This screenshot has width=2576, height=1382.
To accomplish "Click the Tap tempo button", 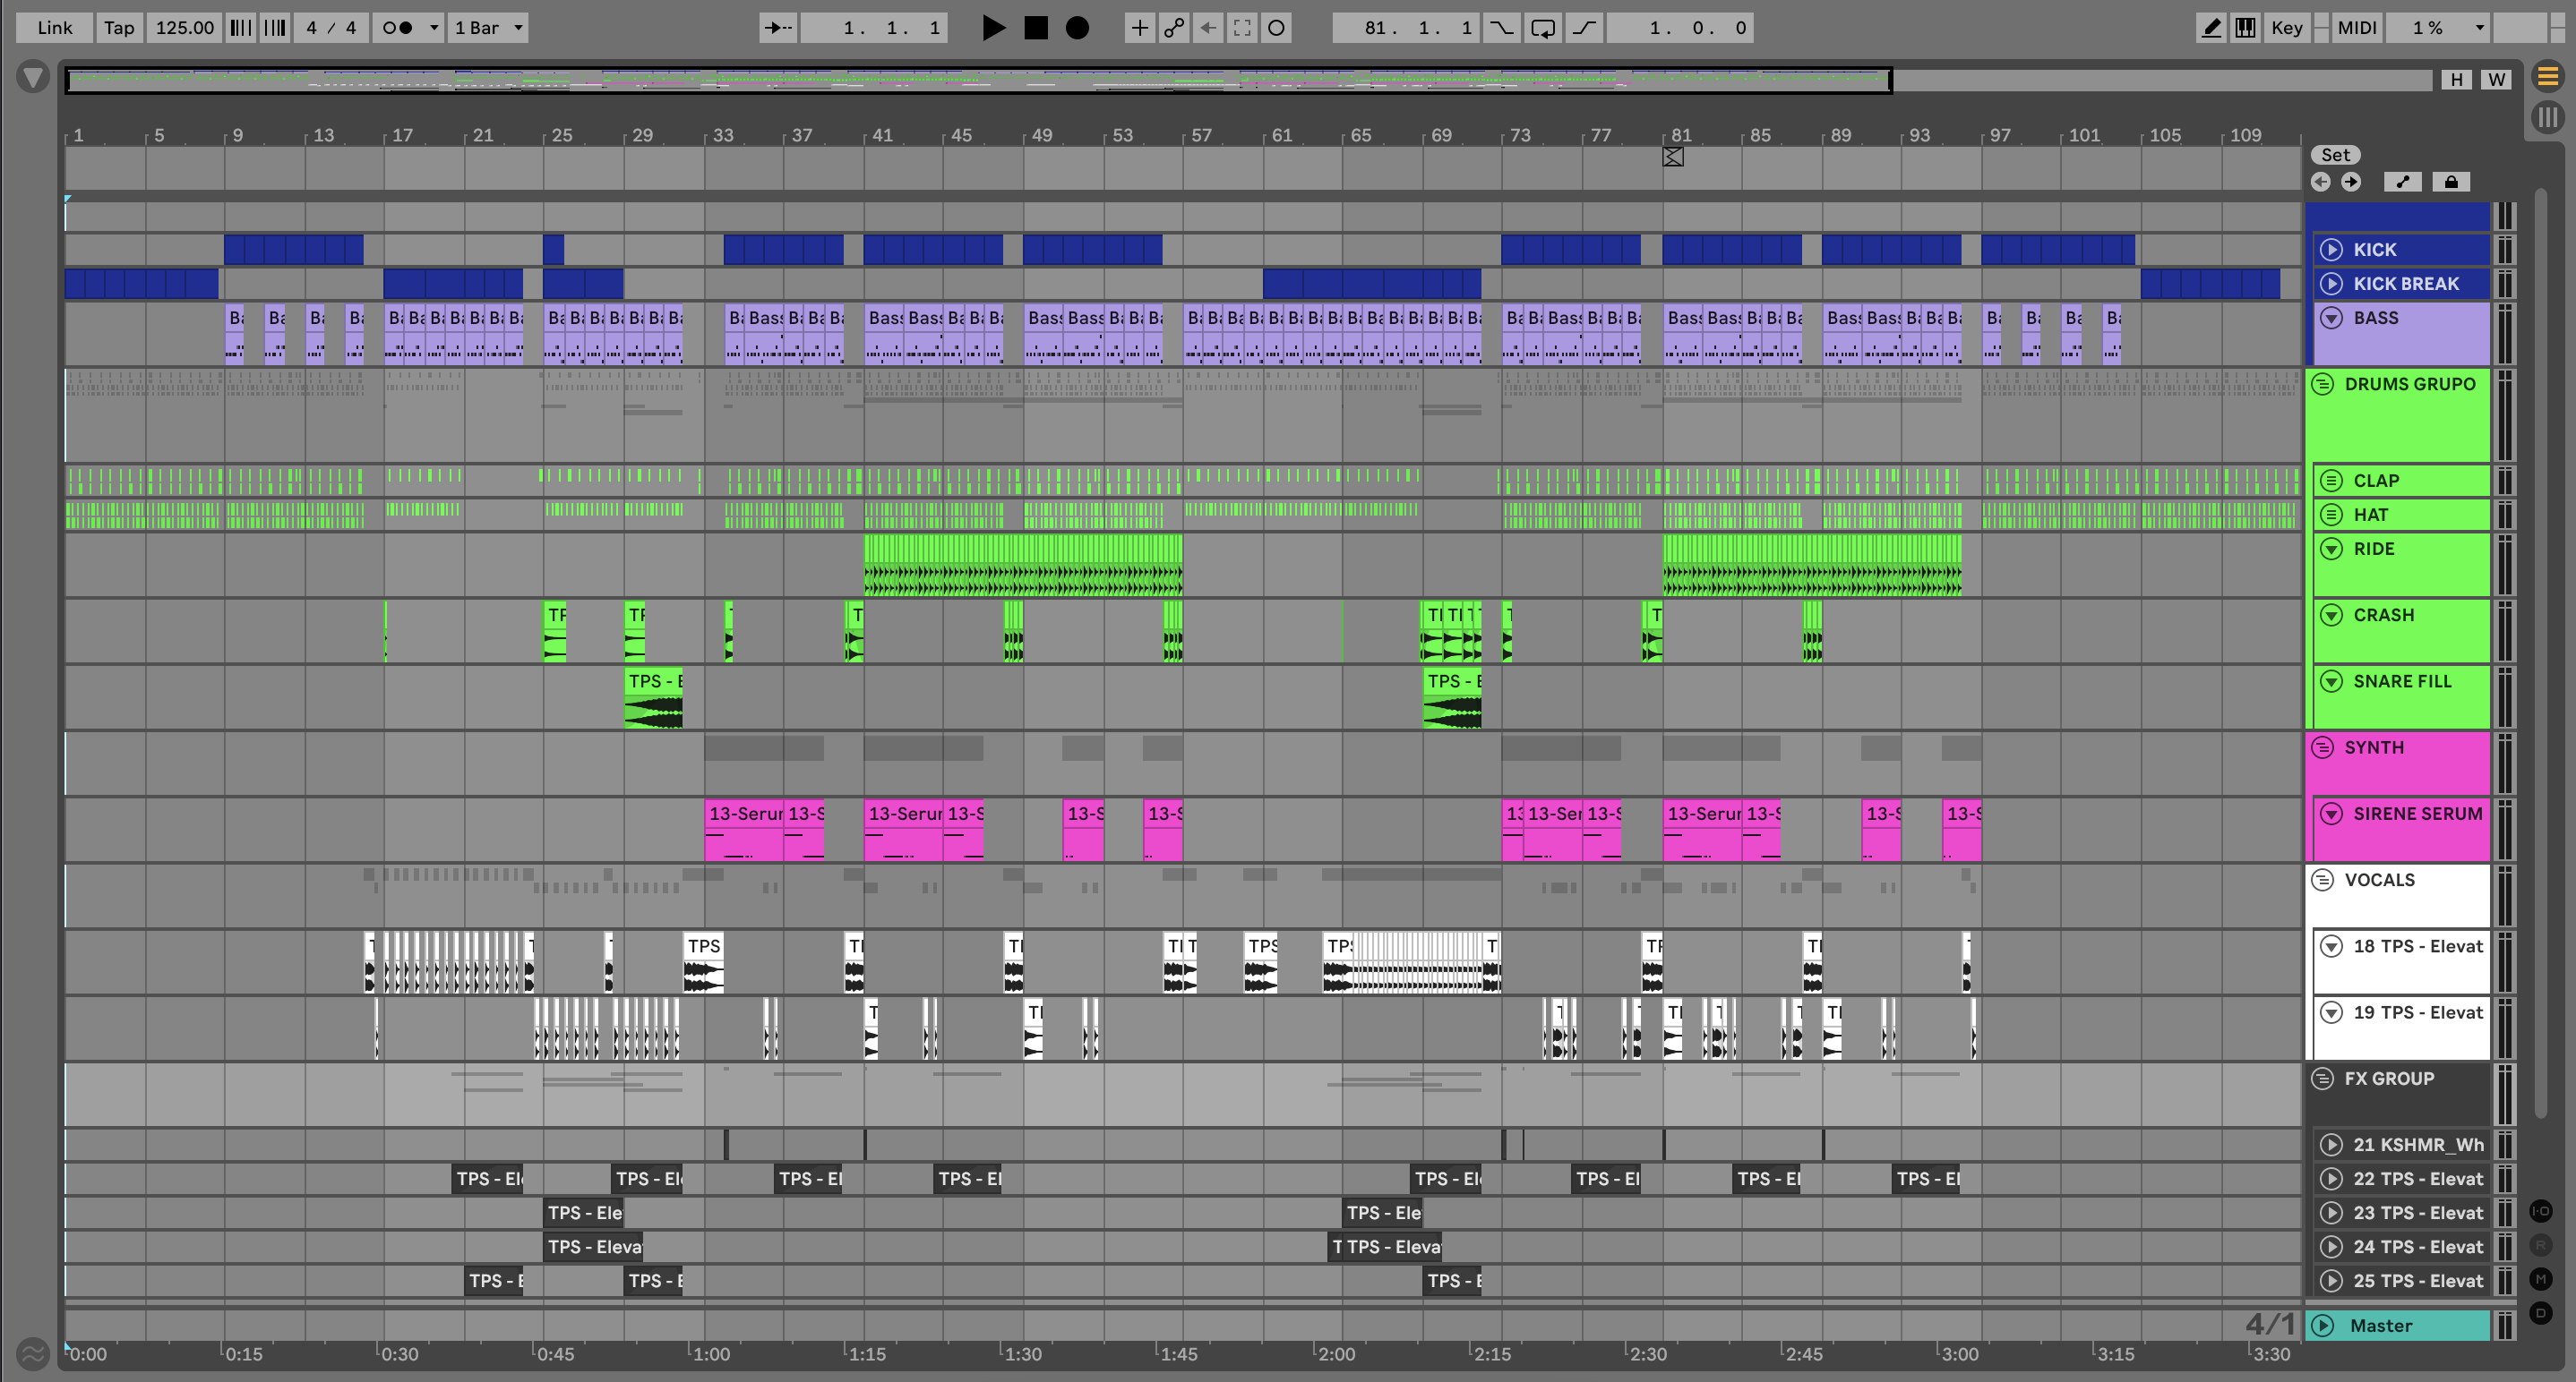I will (x=119, y=28).
